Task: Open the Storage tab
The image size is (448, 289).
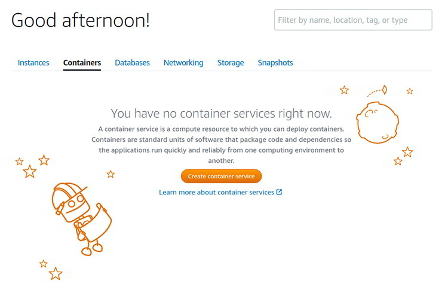Action: (231, 62)
